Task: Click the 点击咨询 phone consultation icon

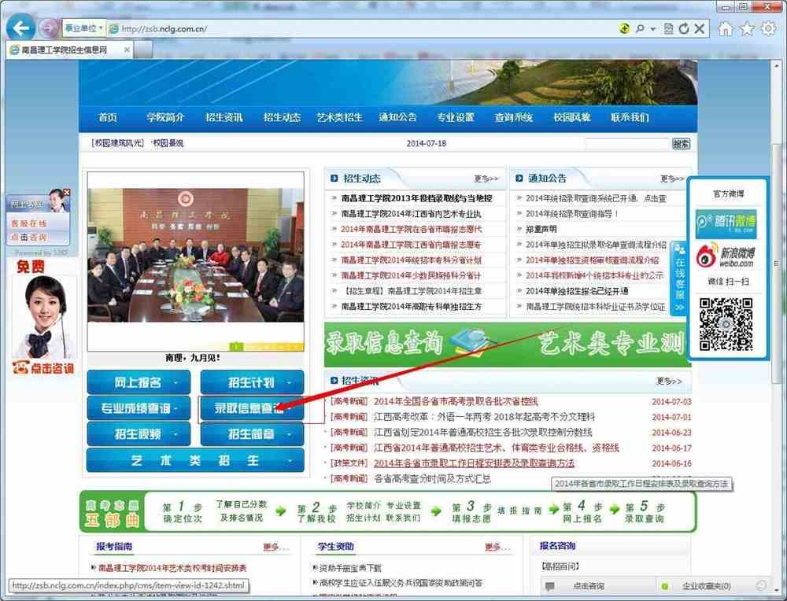Action: point(43,368)
